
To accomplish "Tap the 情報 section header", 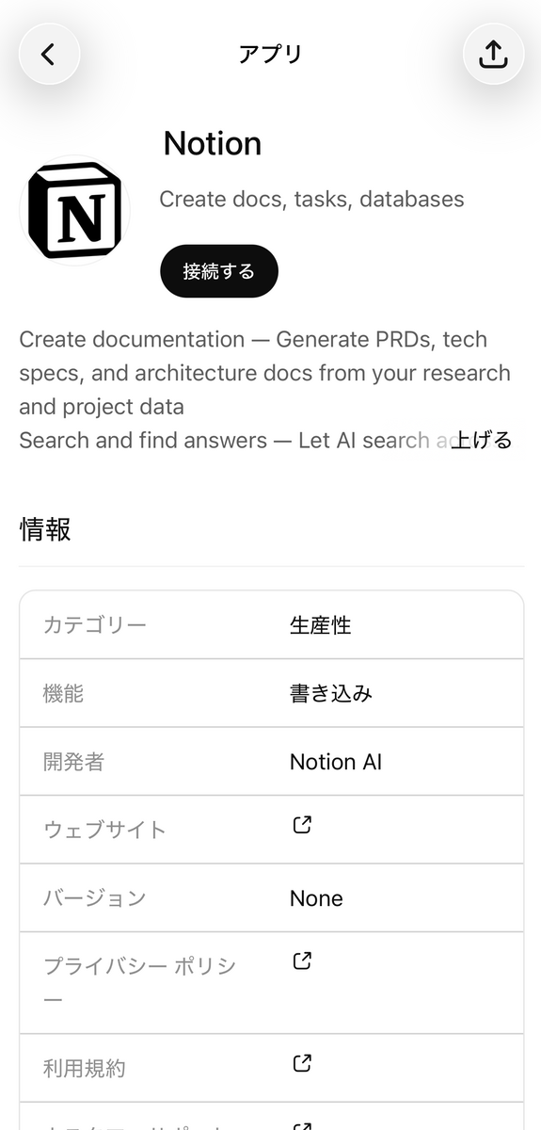I will click(x=45, y=529).
